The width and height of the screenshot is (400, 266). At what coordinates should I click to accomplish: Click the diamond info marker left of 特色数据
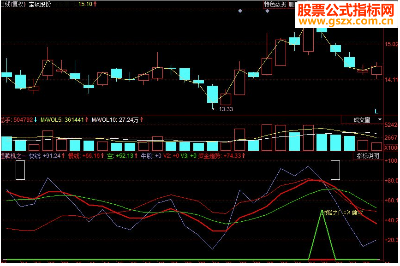point(240,11)
